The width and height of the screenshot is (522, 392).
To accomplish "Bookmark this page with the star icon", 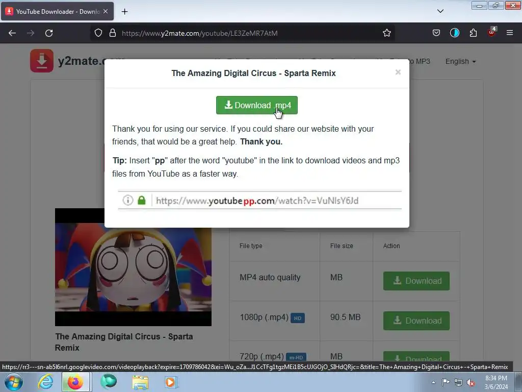I will [x=386, y=33].
